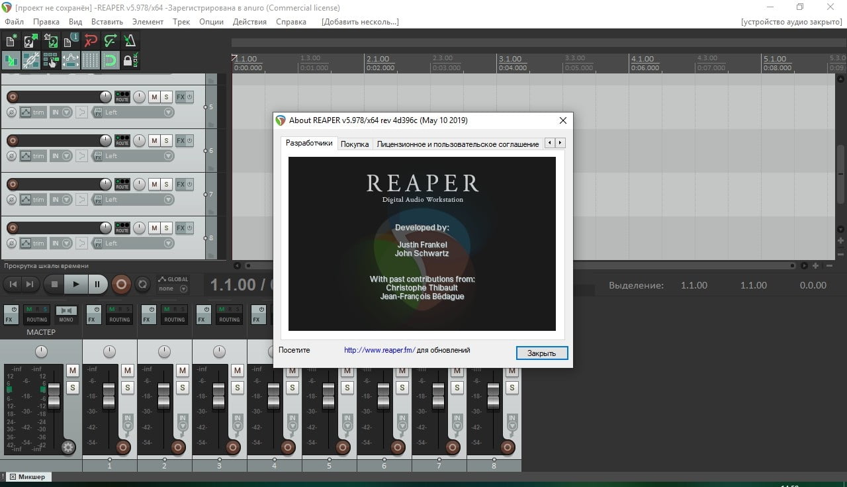The height and width of the screenshot is (487, 847).
Task: Toggle FX bypass power button on track 8
Action: (189, 228)
